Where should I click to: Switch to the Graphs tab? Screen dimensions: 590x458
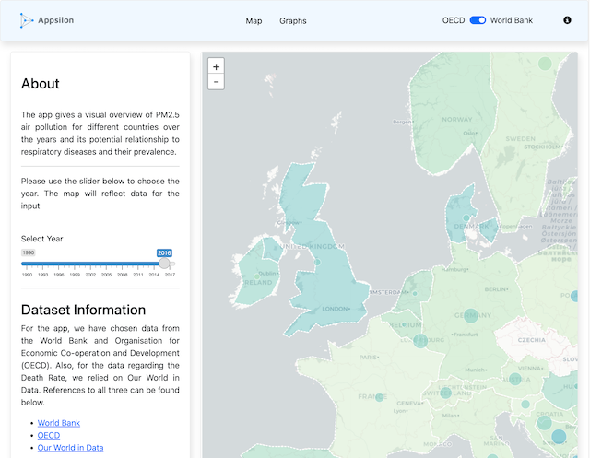[293, 20]
